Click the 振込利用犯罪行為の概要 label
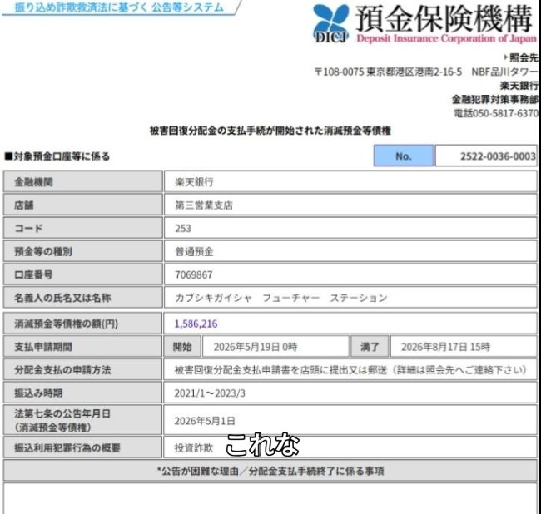541x514 pixels. pyautogui.click(x=82, y=447)
